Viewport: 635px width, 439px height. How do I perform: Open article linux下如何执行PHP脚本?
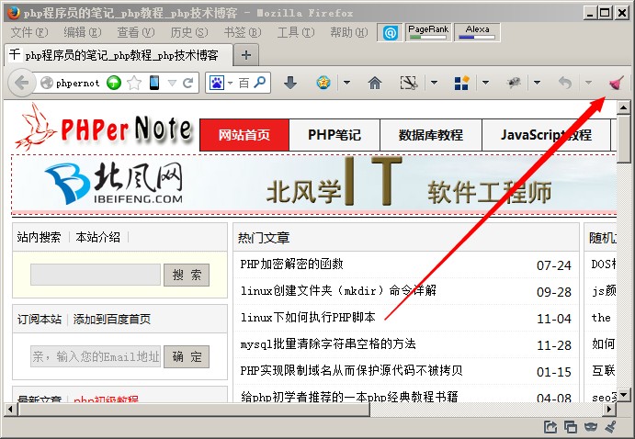pos(308,317)
